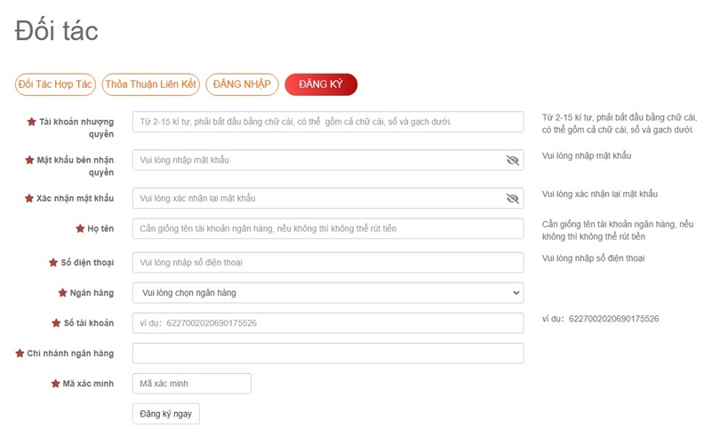Focus the Xác nhận mật khẩu input

pyautogui.click(x=328, y=198)
